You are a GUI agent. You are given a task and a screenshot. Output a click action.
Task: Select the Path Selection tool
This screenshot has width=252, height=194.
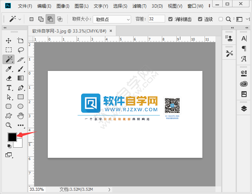pos(9,97)
